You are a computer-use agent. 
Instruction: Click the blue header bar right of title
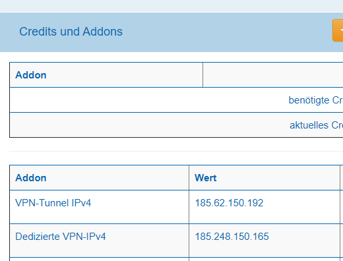coord(226,32)
